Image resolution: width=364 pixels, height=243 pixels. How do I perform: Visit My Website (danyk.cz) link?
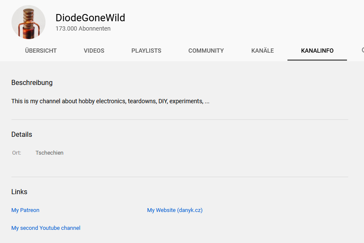[x=175, y=210]
